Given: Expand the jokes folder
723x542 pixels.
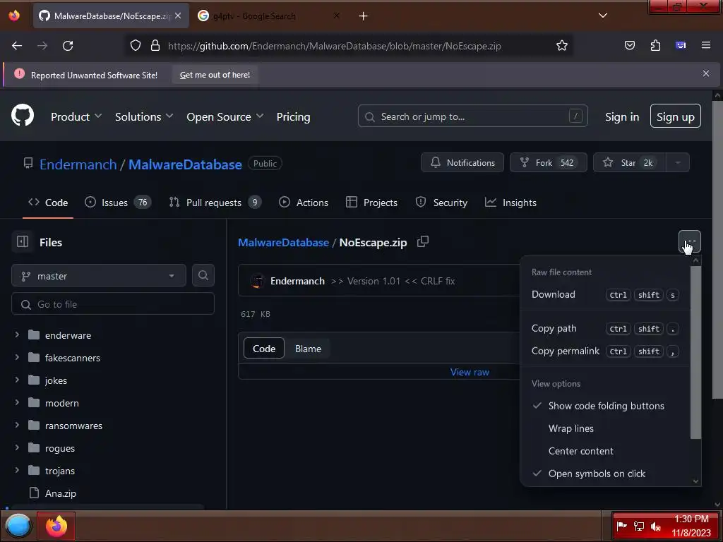Looking at the screenshot, I should point(17,380).
